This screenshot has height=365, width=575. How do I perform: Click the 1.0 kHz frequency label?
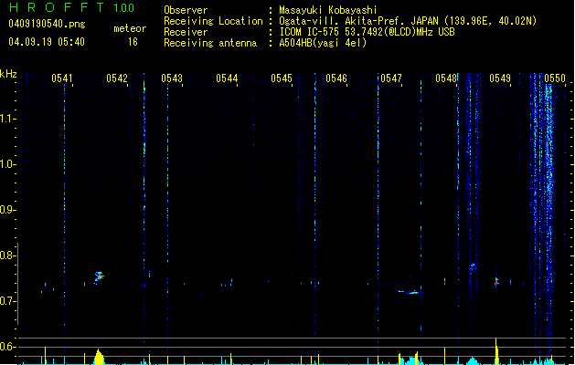(7, 164)
